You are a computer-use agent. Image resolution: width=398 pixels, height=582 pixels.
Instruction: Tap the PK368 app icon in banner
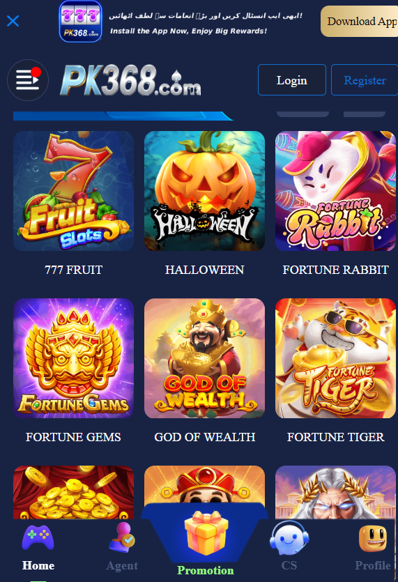click(x=81, y=21)
